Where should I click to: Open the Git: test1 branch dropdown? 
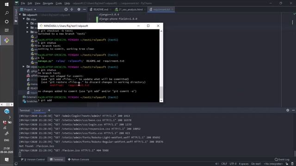click(256, 164)
